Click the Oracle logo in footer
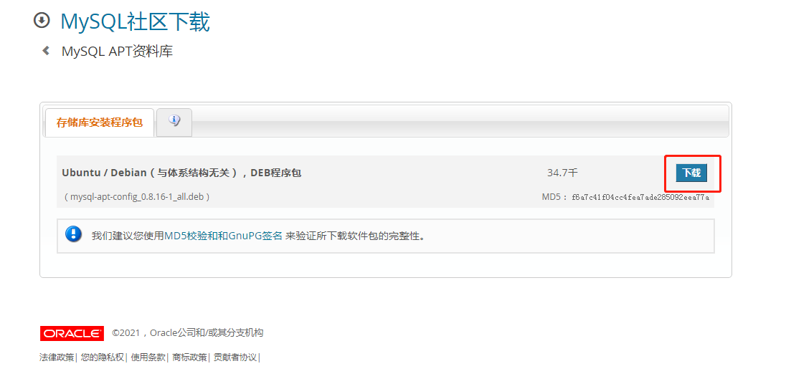Image resolution: width=786 pixels, height=389 pixels. (72, 333)
